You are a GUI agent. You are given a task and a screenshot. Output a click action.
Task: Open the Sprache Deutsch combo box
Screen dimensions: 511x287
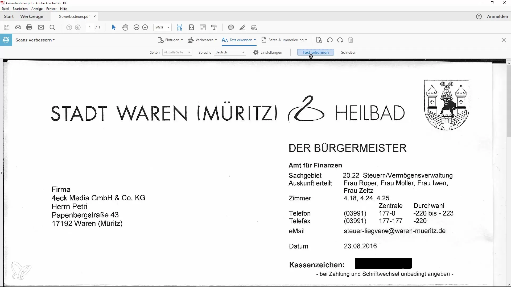tap(230, 52)
